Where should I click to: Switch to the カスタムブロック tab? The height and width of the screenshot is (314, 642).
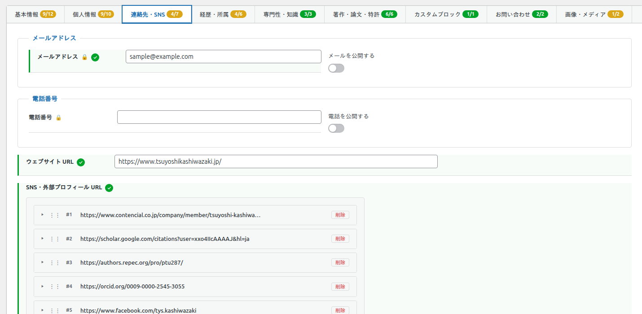[x=446, y=14]
